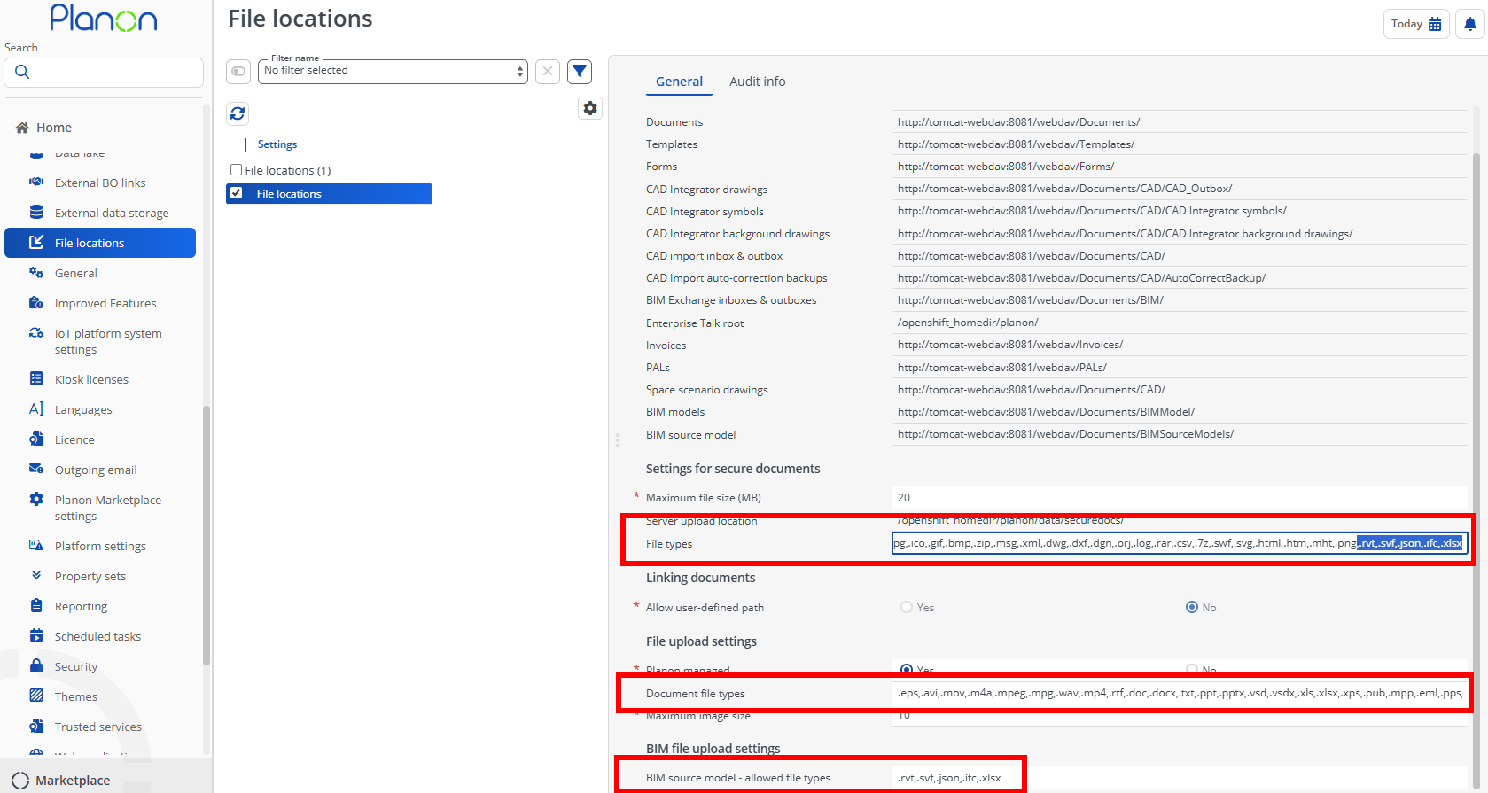Click the Outgoing email icon
Viewport: 1488px width, 793px height.
click(x=36, y=469)
